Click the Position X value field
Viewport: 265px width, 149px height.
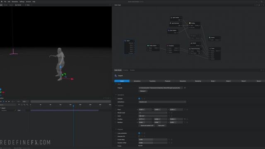tap(145, 119)
